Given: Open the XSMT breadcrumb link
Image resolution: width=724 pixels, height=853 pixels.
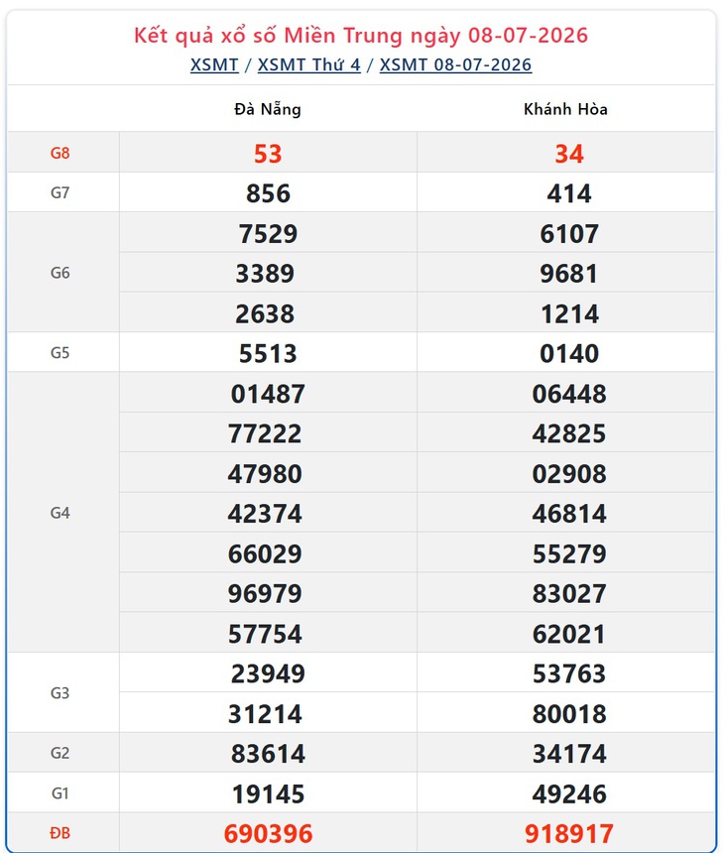Looking at the screenshot, I should coord(214,64).
